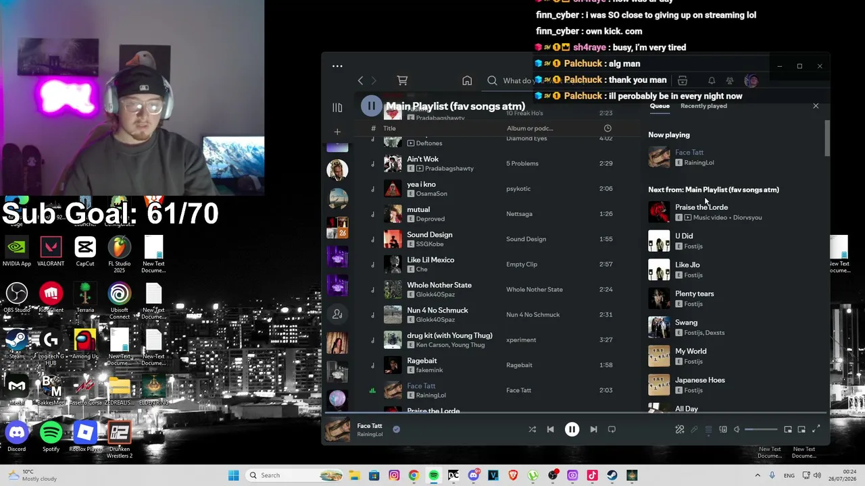The width and height of the screenshot is (865, 486).
Task: Toggle repeat mode
Action: point(612,429)
